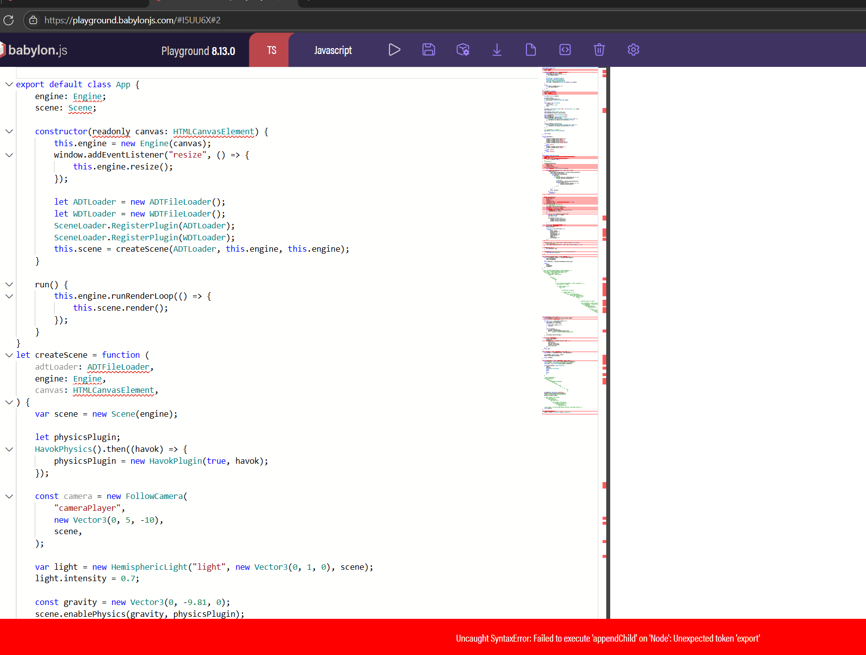Image resolution: width=866 pixels, height=655 pixels.
Task: Click 'this.engine.resize();' line
Action: click(x=123, y=166)
